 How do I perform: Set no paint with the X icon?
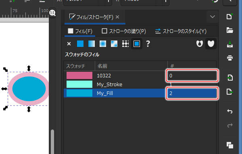tap(69, 44)
